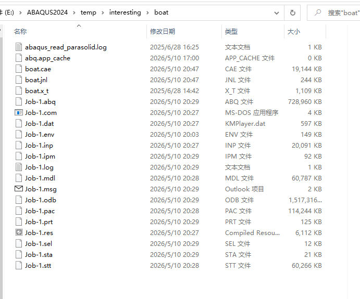Image resolution: width=360 pixels, height=299 pixels.
Task: Click the Job-1.prt file icon
Action: click(19, 222)
